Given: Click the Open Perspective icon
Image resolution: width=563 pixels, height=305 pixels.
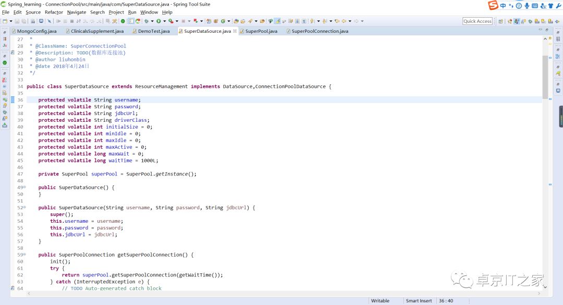Looking at the screenshot, I should (500, 21).
